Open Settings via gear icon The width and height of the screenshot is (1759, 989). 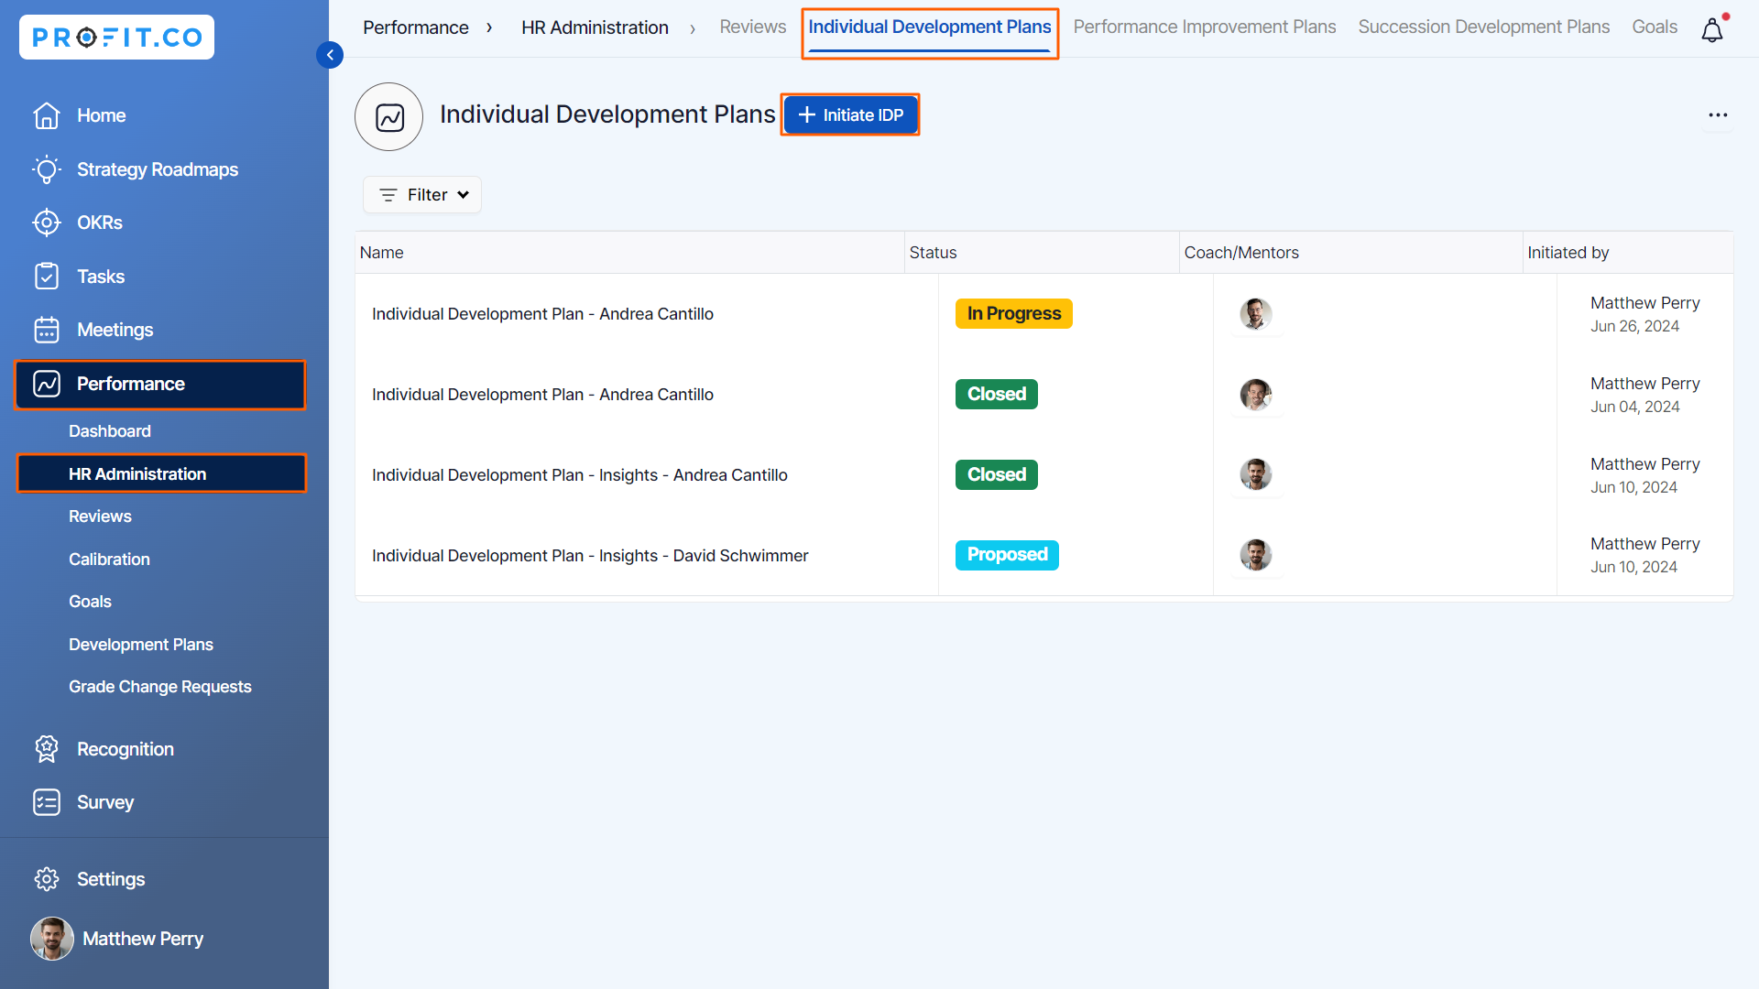click(46, 878)
